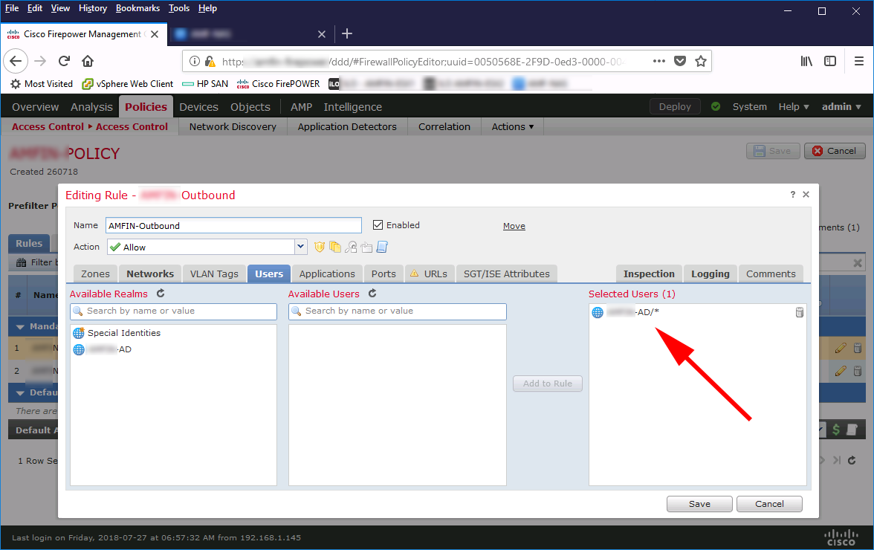Click the Add to Rule button
874x550 pixels.
[547, 384]
